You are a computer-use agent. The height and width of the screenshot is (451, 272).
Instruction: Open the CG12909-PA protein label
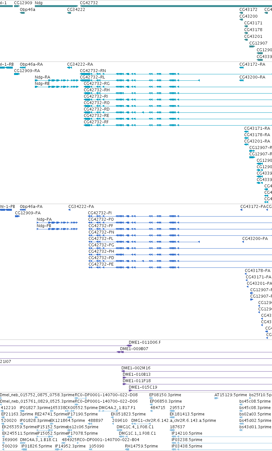[28, 213]
